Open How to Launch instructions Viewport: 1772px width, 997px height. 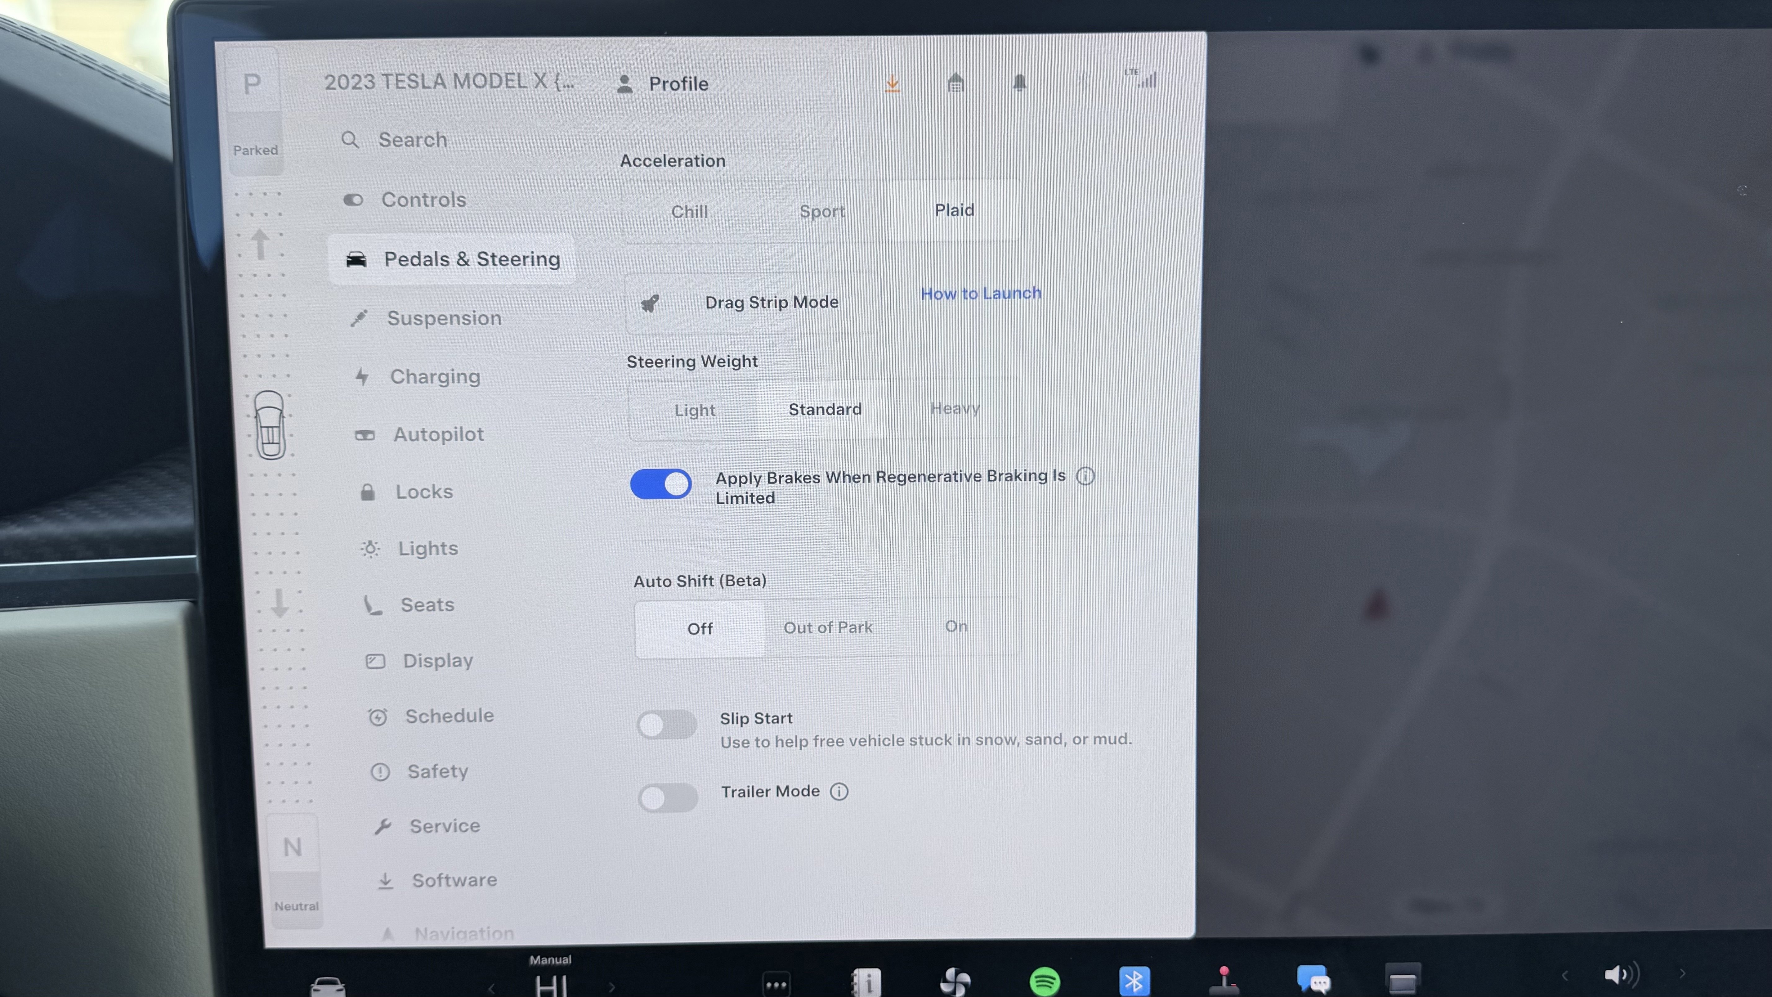point(981,293)
